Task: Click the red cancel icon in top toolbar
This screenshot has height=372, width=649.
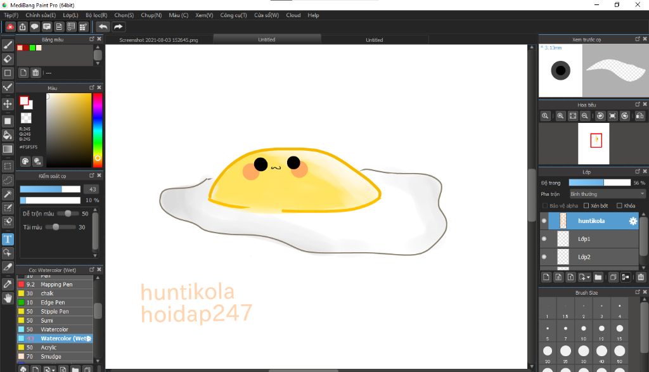Action: 10,27
